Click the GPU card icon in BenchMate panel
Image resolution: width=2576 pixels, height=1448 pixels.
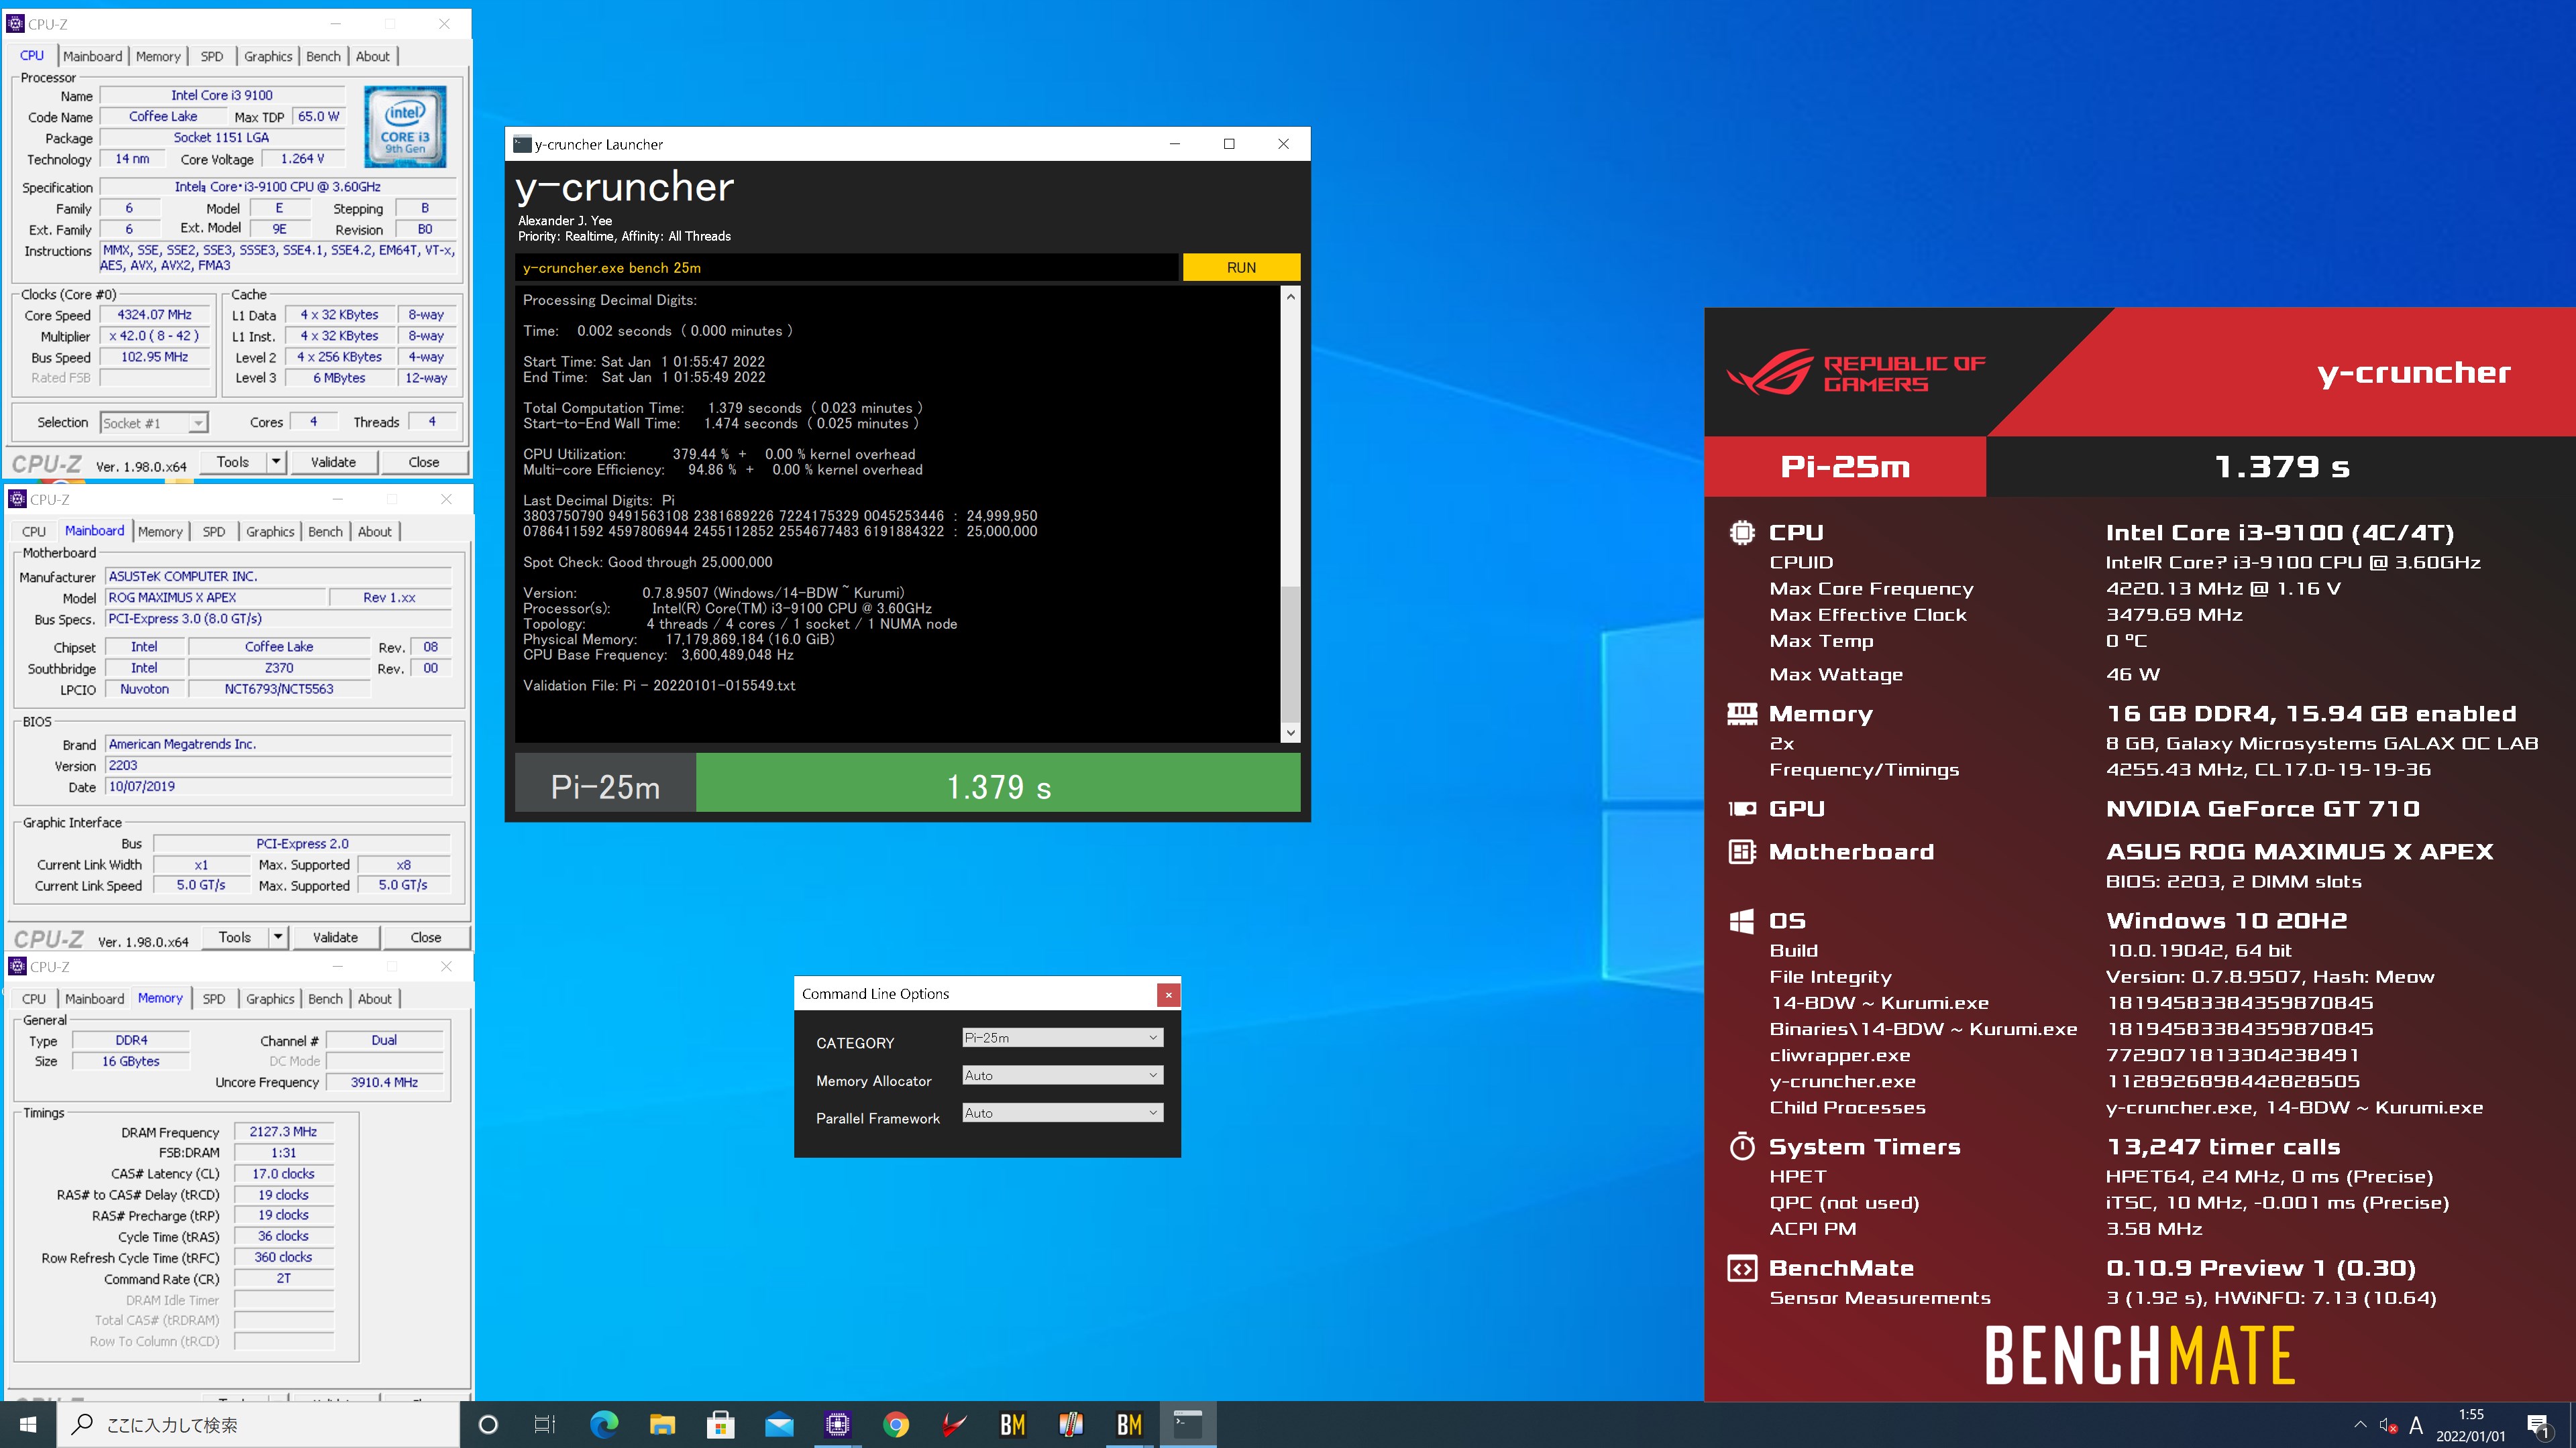[1741, 808]
